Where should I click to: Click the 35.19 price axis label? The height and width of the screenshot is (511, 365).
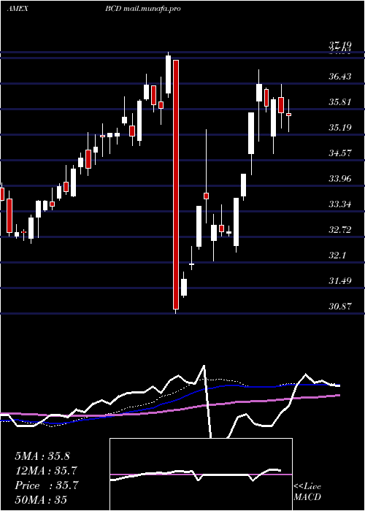pyautogui.click(x=340, y=128)
